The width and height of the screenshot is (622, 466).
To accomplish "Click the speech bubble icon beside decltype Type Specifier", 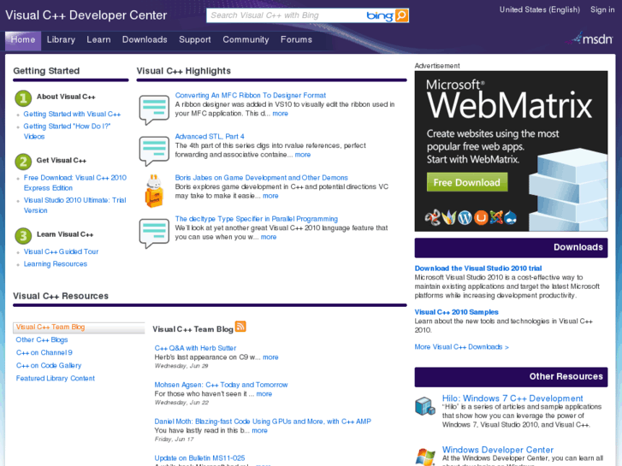I will pos(154,233).
